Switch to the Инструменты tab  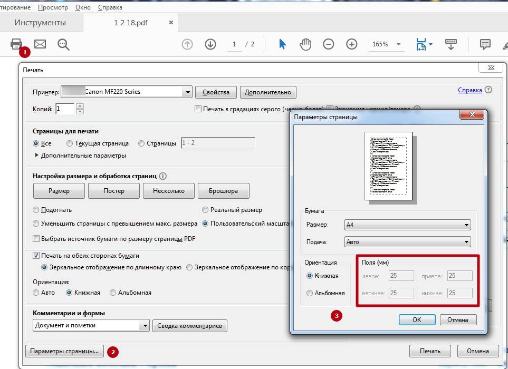pos(40,23)
